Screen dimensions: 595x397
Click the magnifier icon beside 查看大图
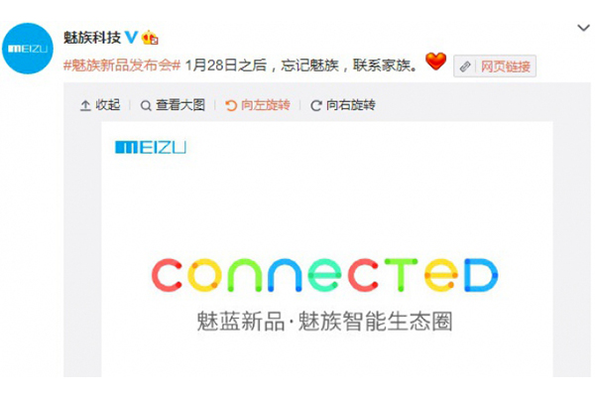(146, 105)
